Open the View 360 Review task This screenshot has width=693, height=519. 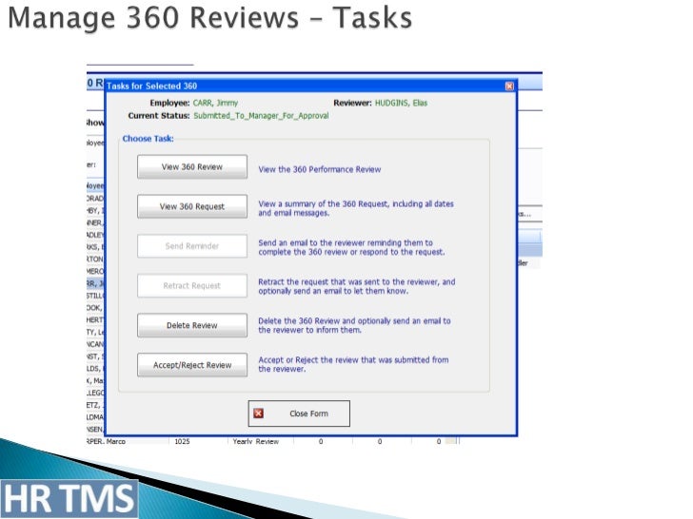pyautogui.click(x=192, y=167)
